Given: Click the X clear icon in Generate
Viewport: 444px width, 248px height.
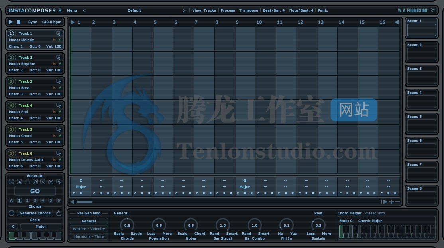Looking at the screenshot, I should coord(43,182).
